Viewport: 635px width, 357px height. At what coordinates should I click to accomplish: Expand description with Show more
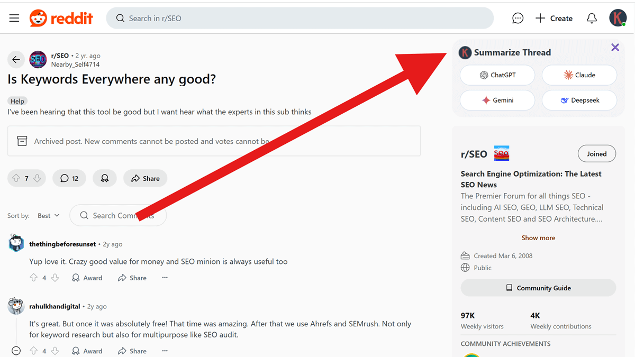538,238
